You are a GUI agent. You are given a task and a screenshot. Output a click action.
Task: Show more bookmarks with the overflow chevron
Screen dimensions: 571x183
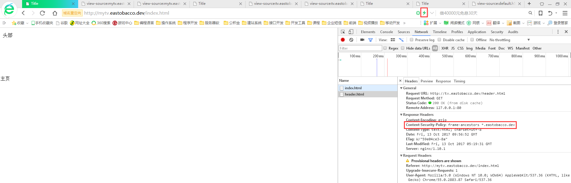tap(404, 23)
